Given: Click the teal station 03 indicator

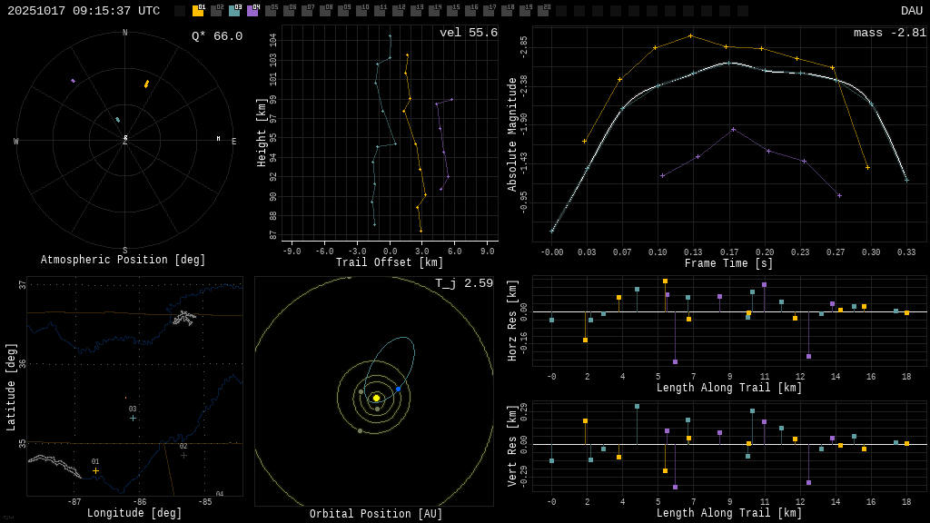Looking at the screenshot, I should pyautogui.click(x=234, y=11).
